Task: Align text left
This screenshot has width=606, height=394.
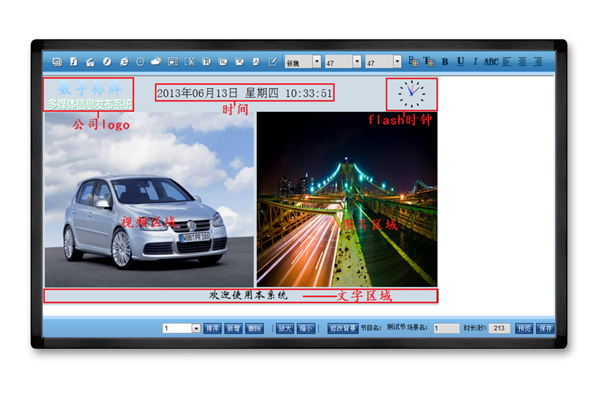Action: pos(507,62)
